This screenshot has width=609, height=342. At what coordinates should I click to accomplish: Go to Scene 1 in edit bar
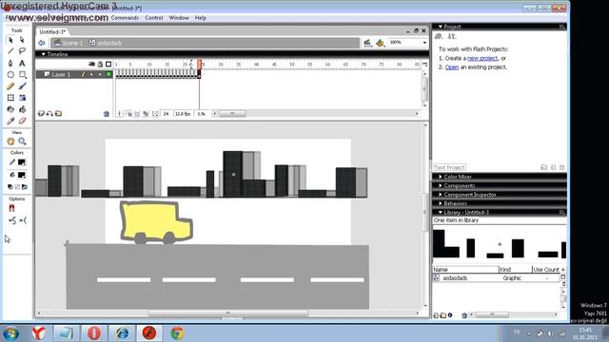tap(69, 43)
